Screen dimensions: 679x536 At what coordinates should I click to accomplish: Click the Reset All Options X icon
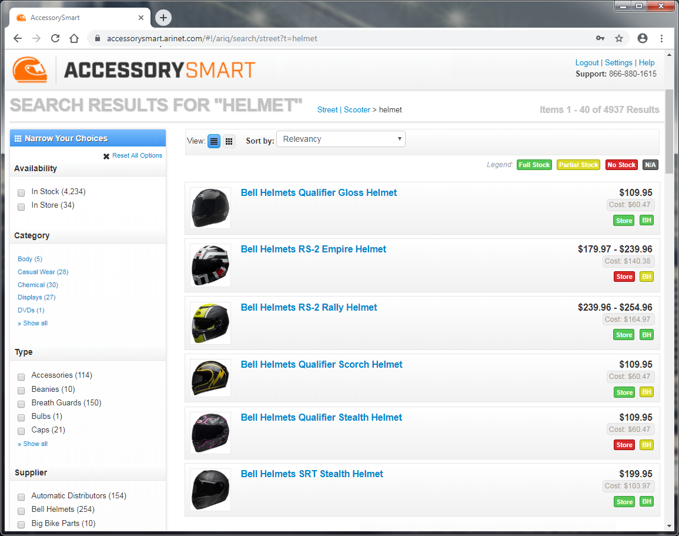pyautogui.click(x=106, y=156)
